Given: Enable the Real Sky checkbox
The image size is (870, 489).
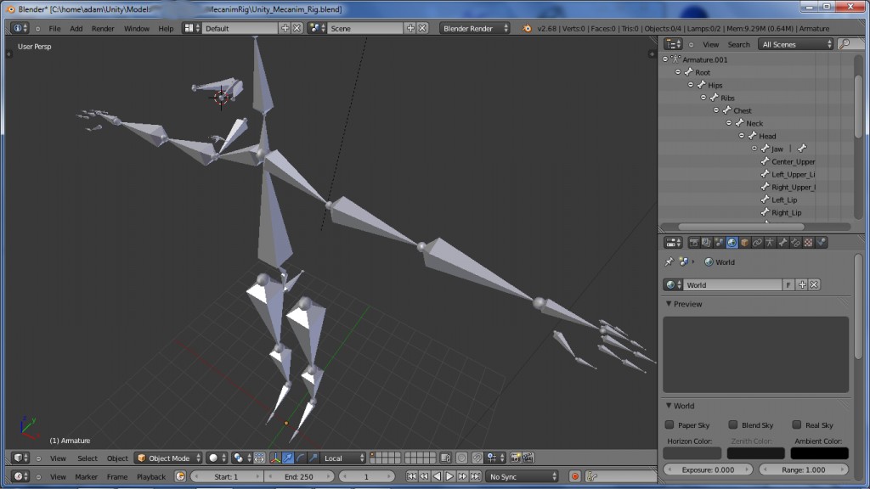Looking at the screenshot, I should point(798,425).
